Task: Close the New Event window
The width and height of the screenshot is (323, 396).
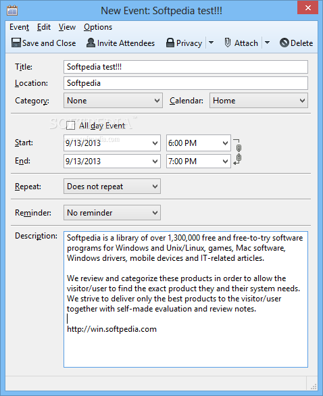Action: click(308, 7)
